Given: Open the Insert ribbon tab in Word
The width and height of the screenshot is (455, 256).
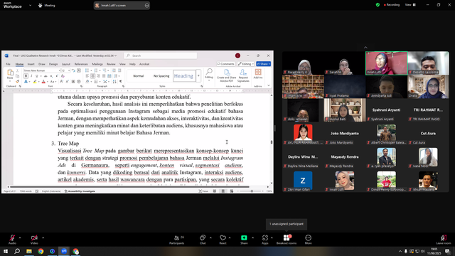Looking at the screenshot, I should pos(31,64).
